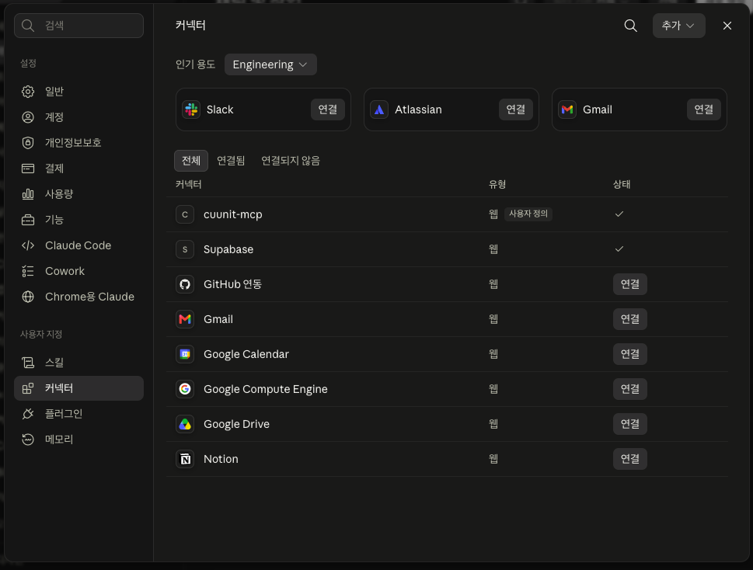Click the card icon next to 결제
Viewport: 753px width, 570px height.
28,169
